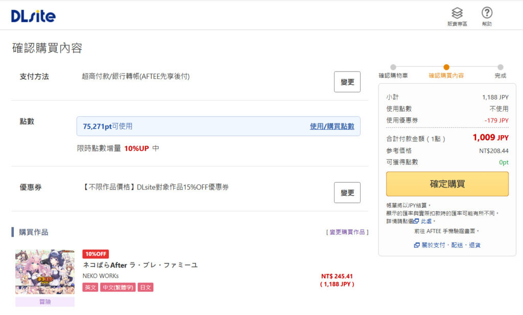Click 變更 next to the 15%OFF coupon
The image size is (523, 315).
click(347, 192)
